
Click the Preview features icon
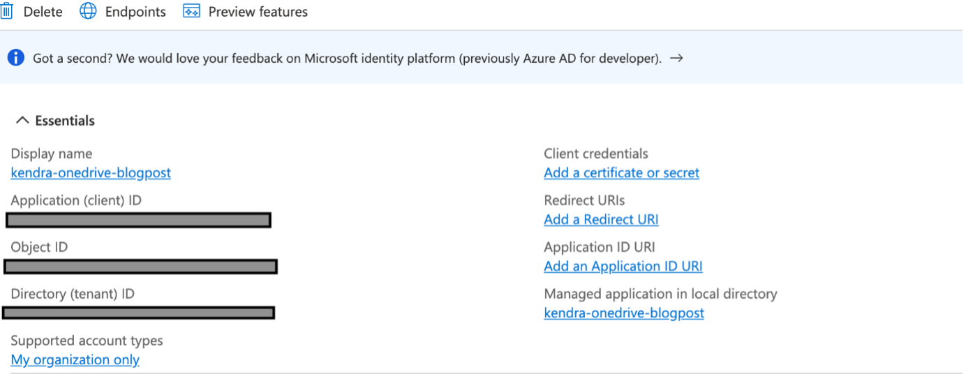click(x=191, y=11)
